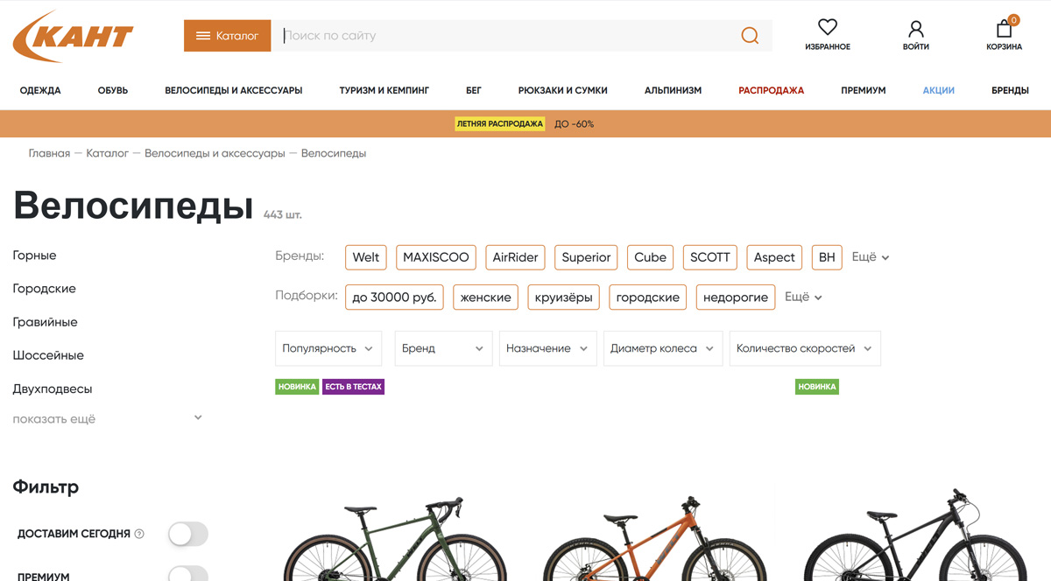Select Шоссейные category
This screenshot has height=581, width=1051.
(48, 355)
